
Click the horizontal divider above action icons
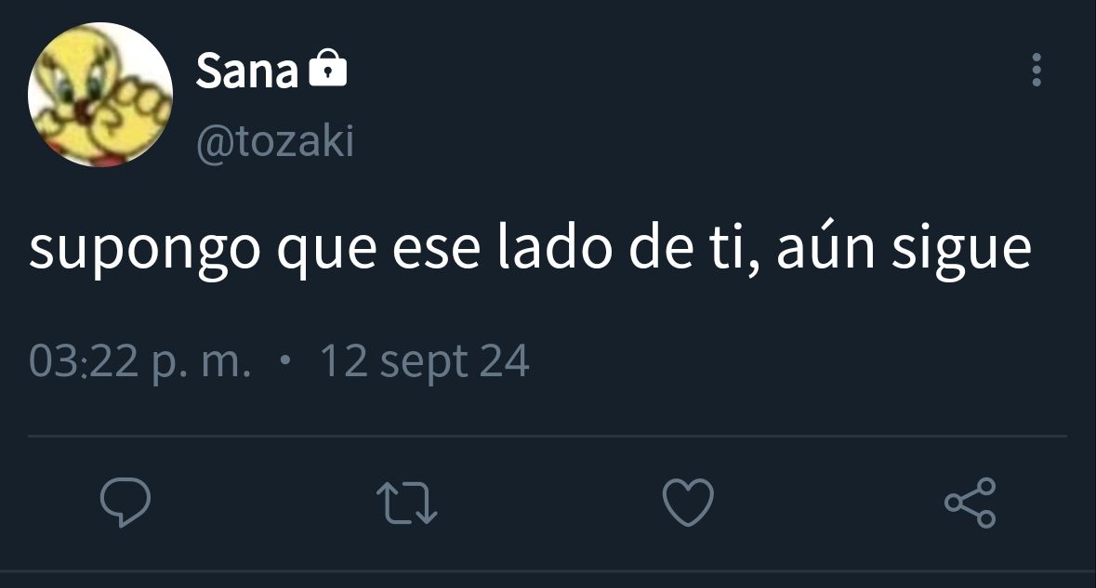click(x=548, y=437)
